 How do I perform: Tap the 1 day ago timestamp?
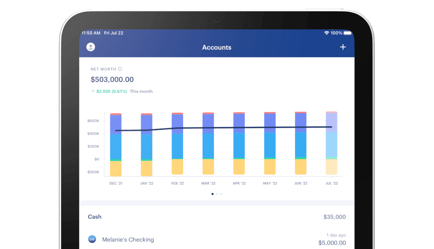[x=336, y=235]
